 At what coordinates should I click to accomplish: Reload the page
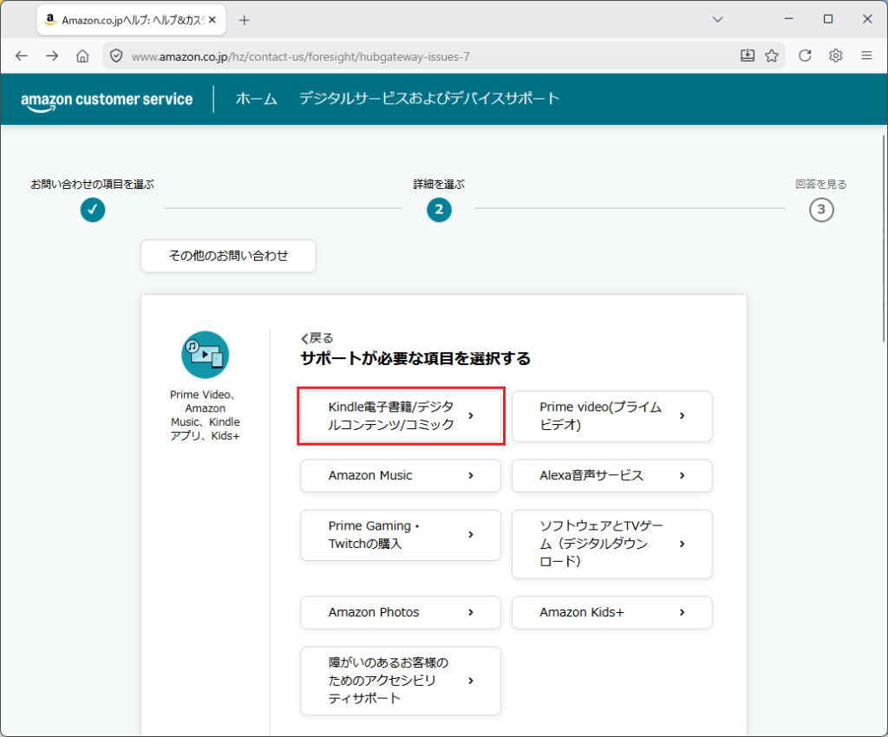tap(805, 55)
